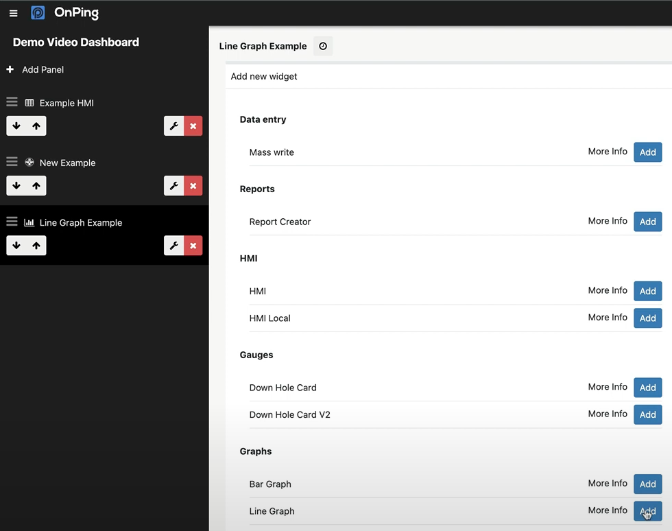Image resolution: width=672 pixels, height=531 pixels.
Task: Add the Down Hole Card V2 widget
Action: (647, 415)
